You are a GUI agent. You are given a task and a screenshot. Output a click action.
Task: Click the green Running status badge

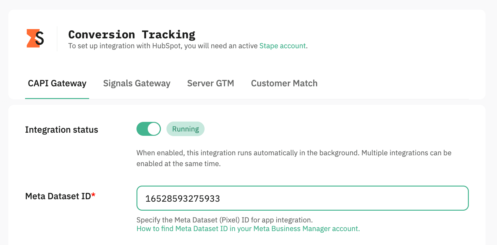point(185,129)
